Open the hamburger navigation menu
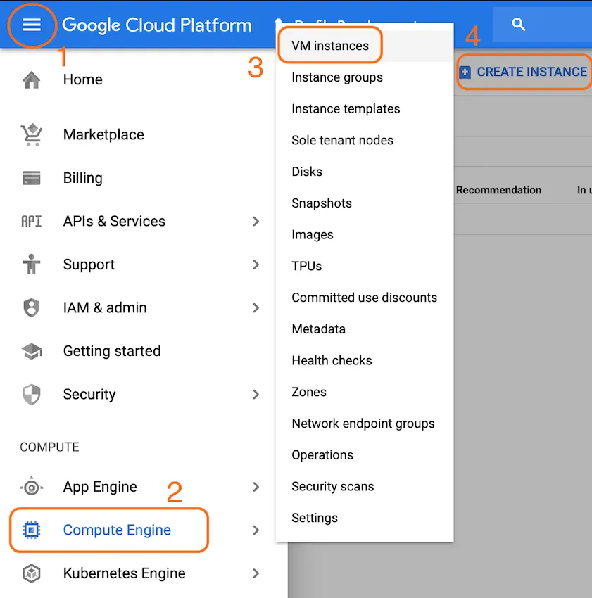The width and height of the screenshot is (592, 598). pyautogui.click(x=32, y=25)
